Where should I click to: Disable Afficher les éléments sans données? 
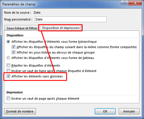tap(8, 76)
